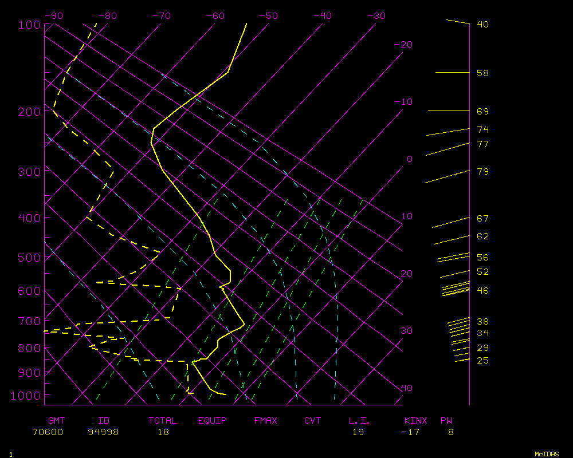Click the PW label
The image size is (573, 458).
[446, 421]
